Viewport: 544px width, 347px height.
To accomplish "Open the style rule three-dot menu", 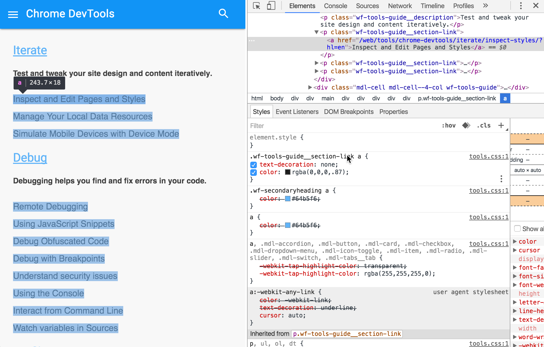I will [x=501, y=179].
